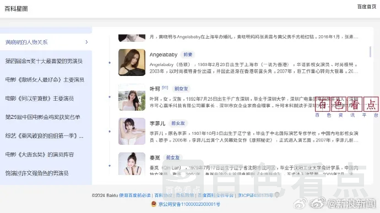Image resolution: width=380 pixels, height=213 pixels.
Task: Open the 百度首页 link
Action: tap(366, 7)
